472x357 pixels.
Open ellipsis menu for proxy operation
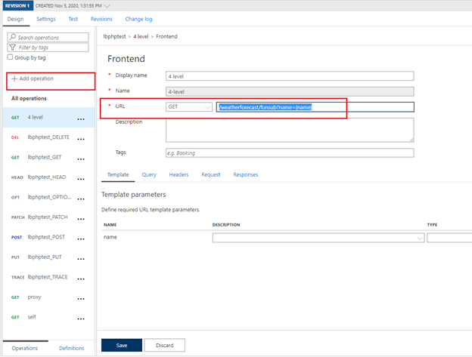pos(81,297)
